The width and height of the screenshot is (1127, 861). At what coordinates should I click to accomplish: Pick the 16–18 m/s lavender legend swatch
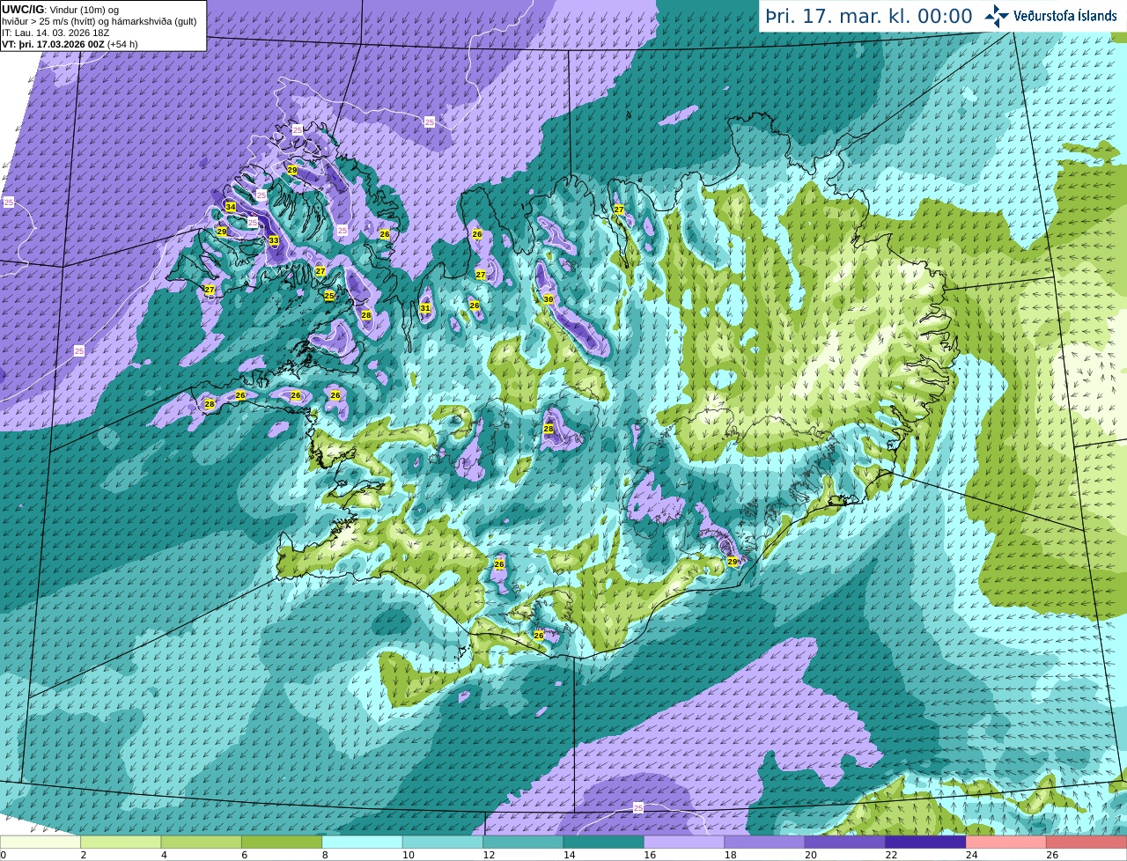click(x=684, y=842)
